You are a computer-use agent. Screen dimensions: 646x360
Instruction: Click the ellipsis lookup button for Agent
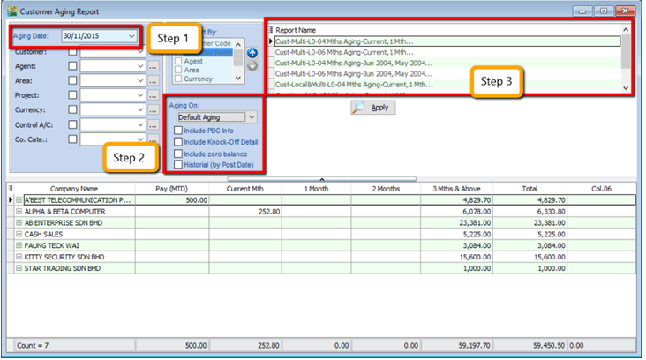(153, 66)
